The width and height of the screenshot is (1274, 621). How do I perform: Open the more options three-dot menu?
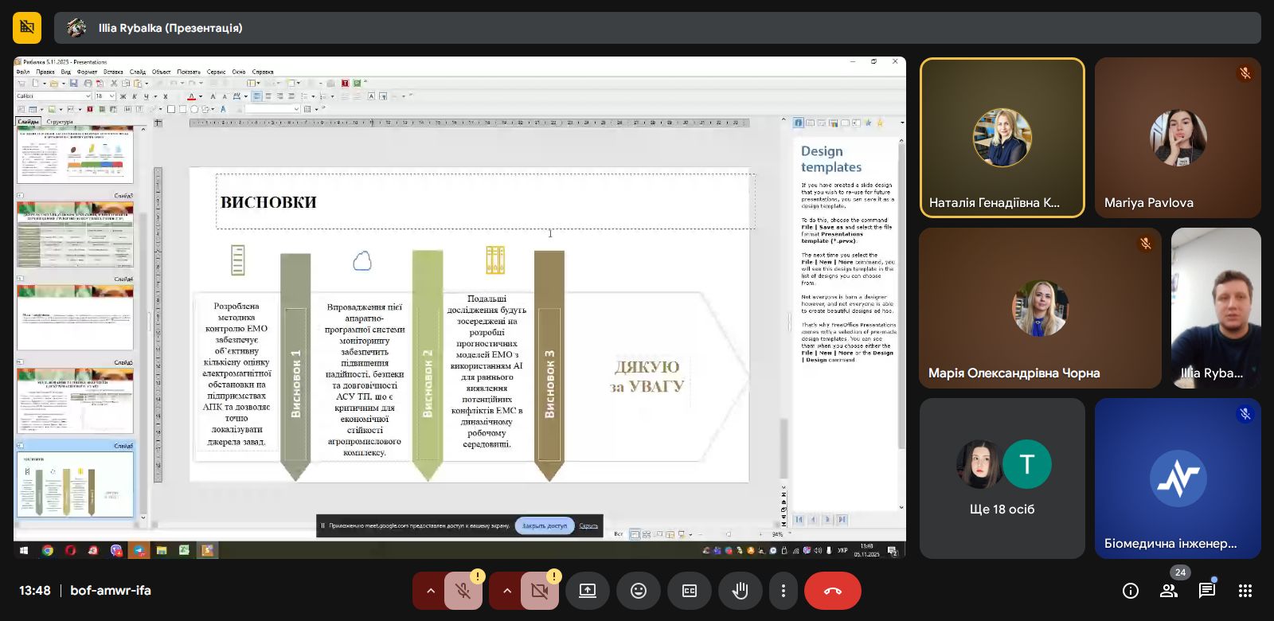(783, 591)
